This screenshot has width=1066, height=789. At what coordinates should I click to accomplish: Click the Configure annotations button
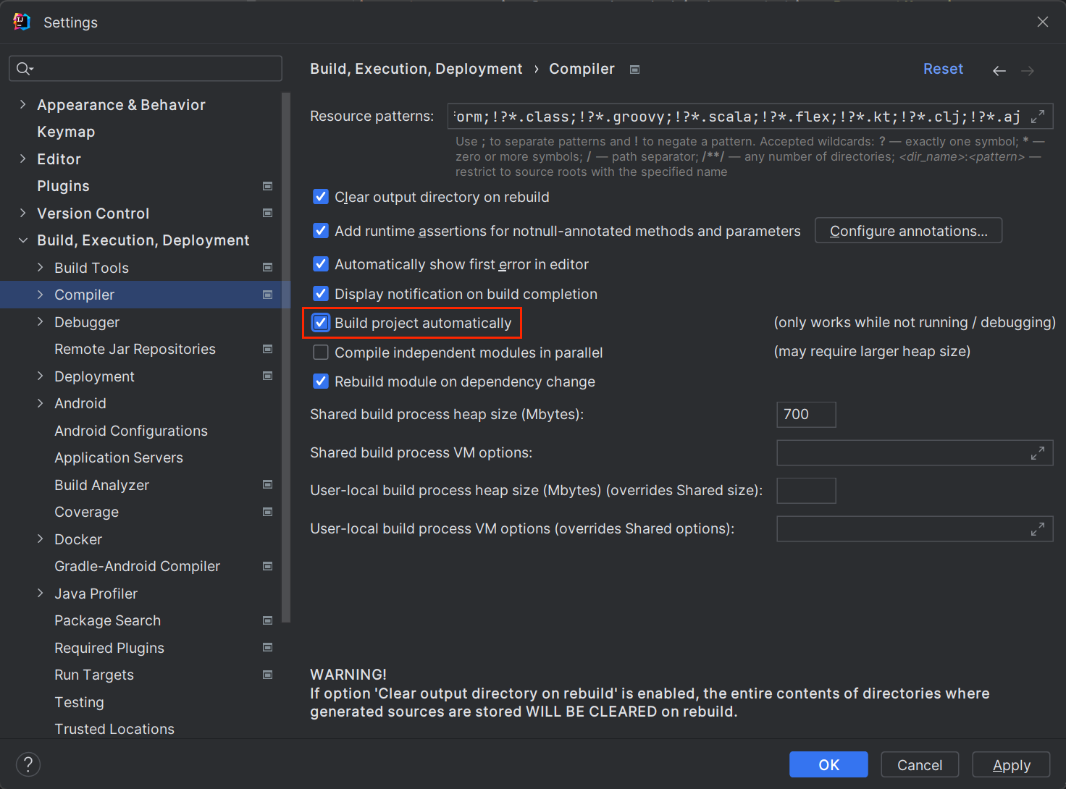[908, 231]
